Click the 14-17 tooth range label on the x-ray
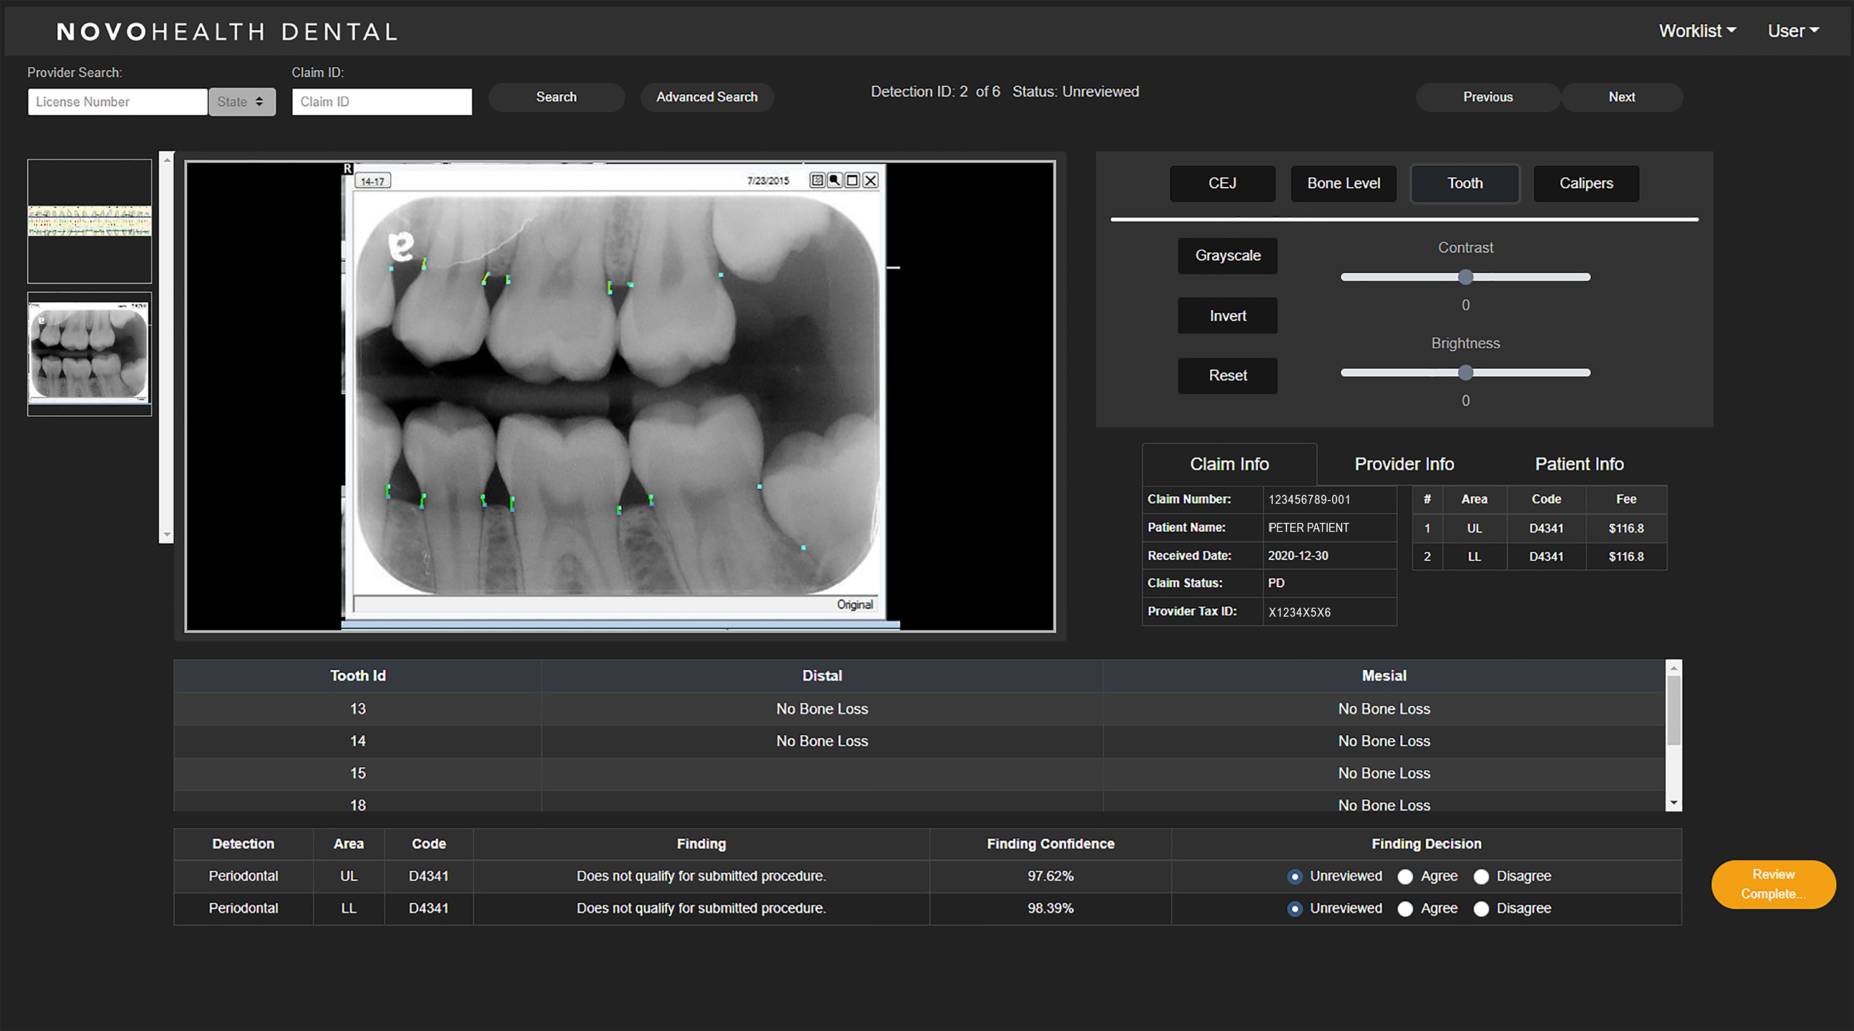The width and height of the screenshot is (1854, 1031). tap(373, 182)
